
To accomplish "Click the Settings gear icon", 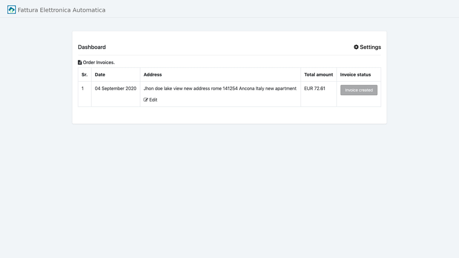I will coord(356,47).
